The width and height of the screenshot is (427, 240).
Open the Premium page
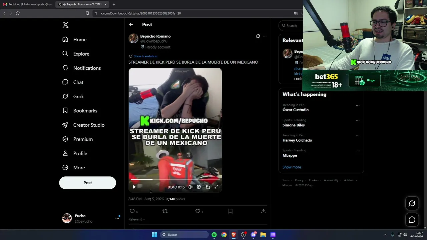pyautogui.click(x=77, y=139)
